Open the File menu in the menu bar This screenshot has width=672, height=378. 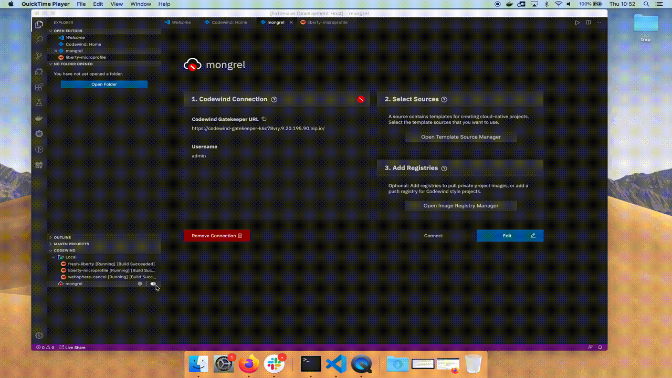81,4
